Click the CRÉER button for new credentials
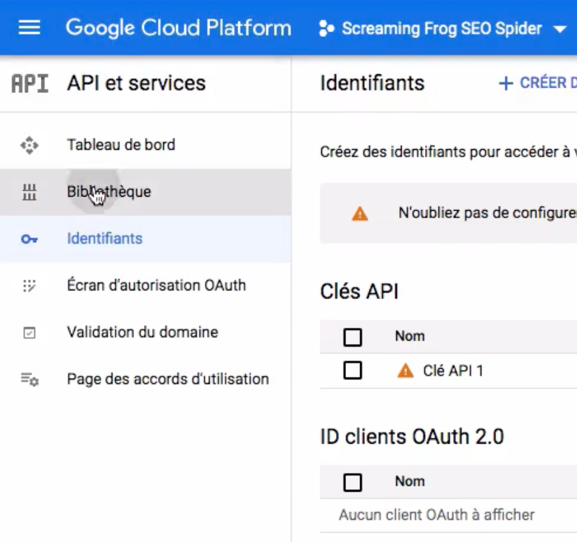 point(538,83)
